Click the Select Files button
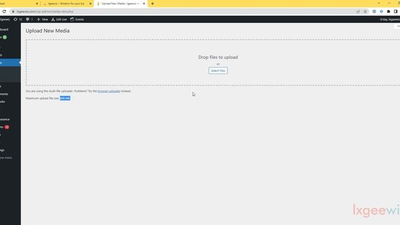This screenshot has width=400, height=225. (218, 71)
